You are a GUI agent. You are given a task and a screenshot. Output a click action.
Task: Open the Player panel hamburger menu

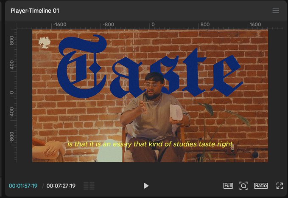tap(276, 11)
